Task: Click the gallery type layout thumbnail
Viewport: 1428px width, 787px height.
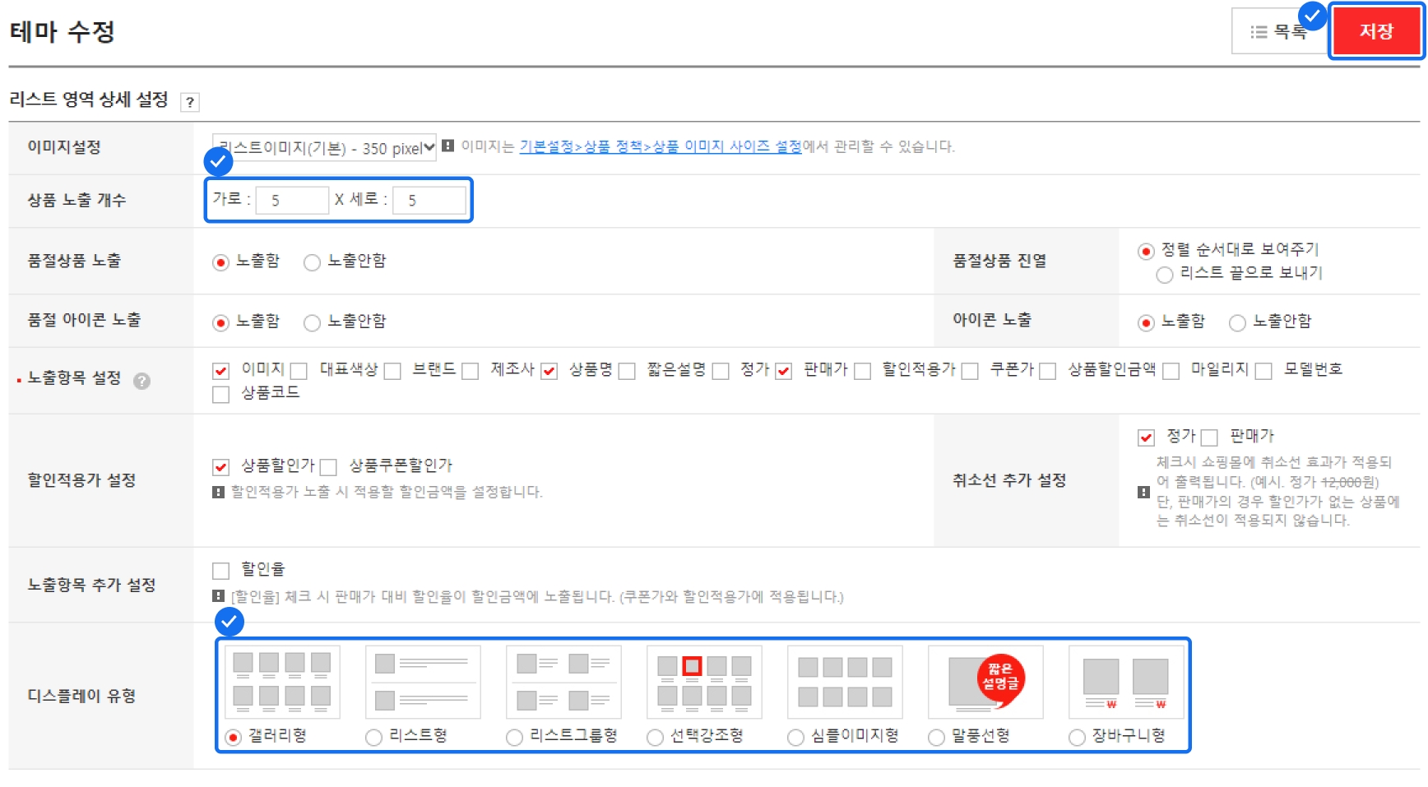Action: [x=281, y=682]
